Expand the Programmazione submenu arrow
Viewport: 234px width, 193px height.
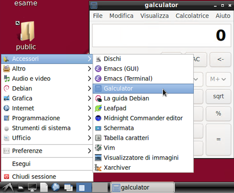89,118
